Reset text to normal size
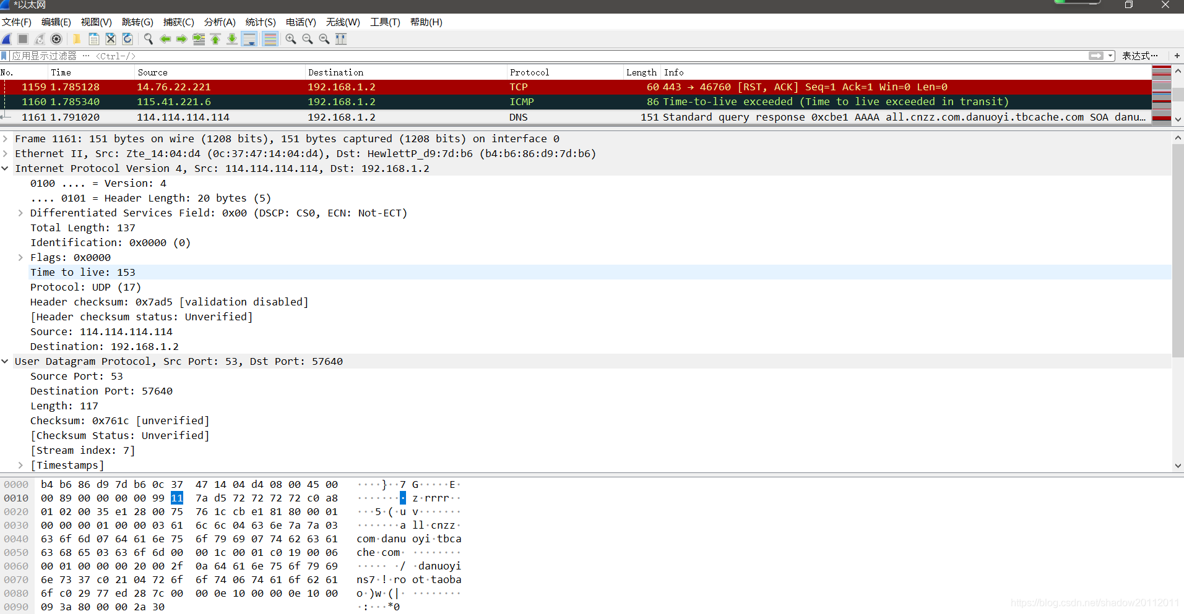The width and height of the screenshot is (1184, 614). click(324, 39)
